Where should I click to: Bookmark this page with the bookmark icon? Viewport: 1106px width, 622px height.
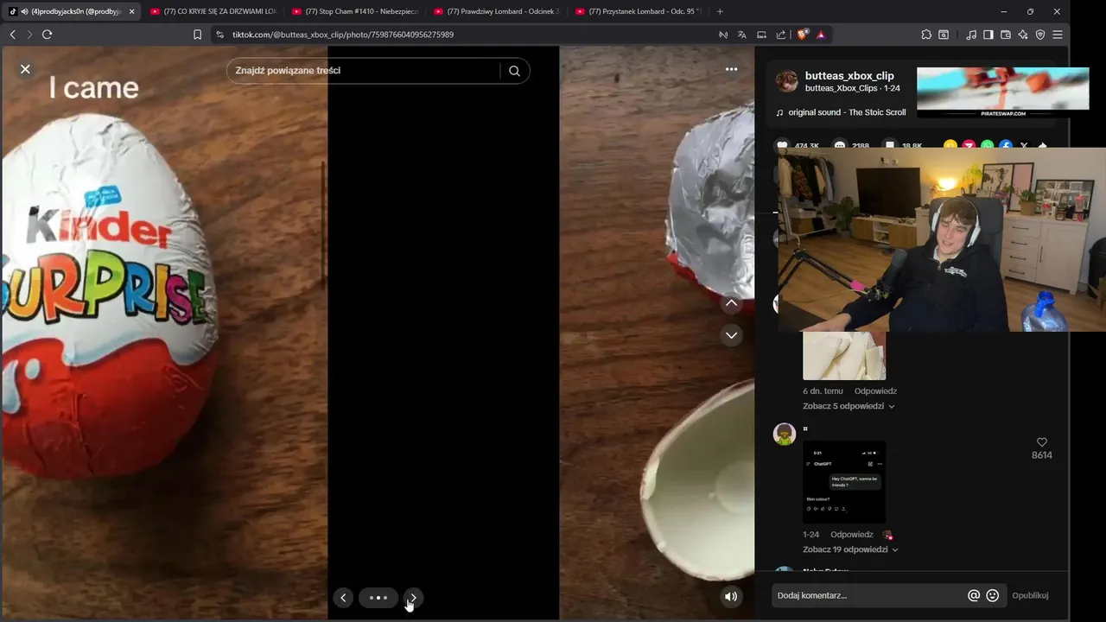coord(197,35)
